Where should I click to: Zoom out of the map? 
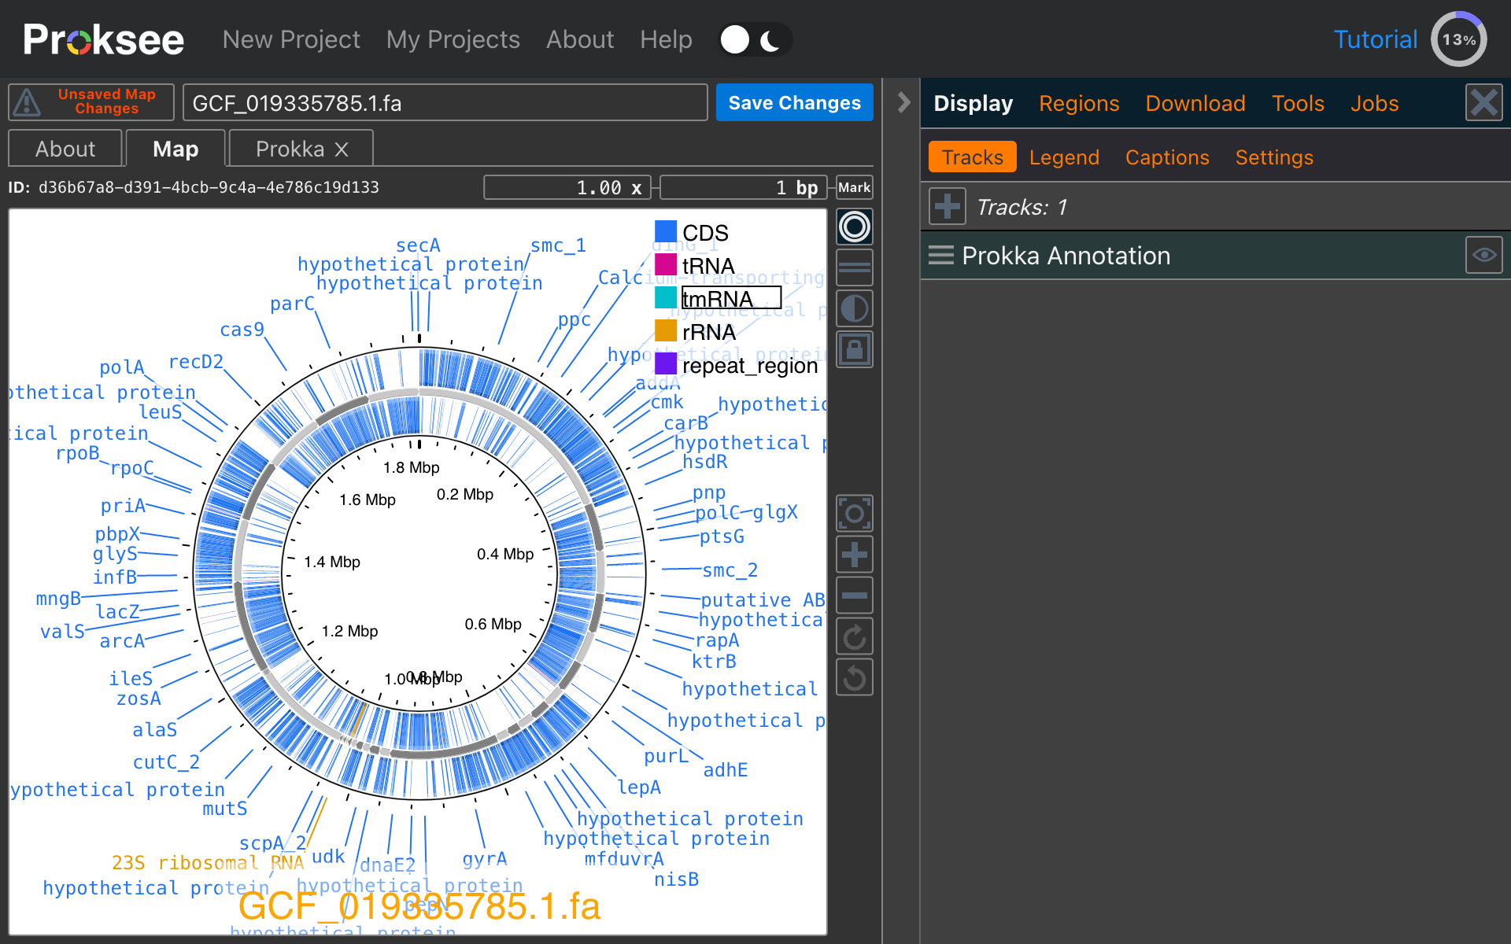(x=854, y=596)
